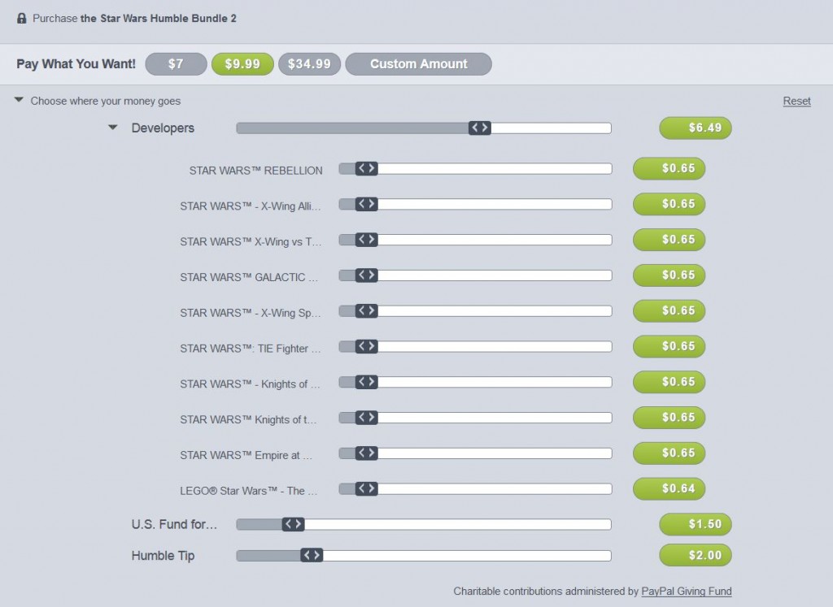833x607 pixels.
Task: Click the U.S. Fund for… slider handle
Action: (293, 524)
